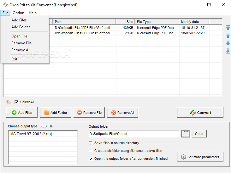Click move-up arrow icon

[x=228, y=36]
